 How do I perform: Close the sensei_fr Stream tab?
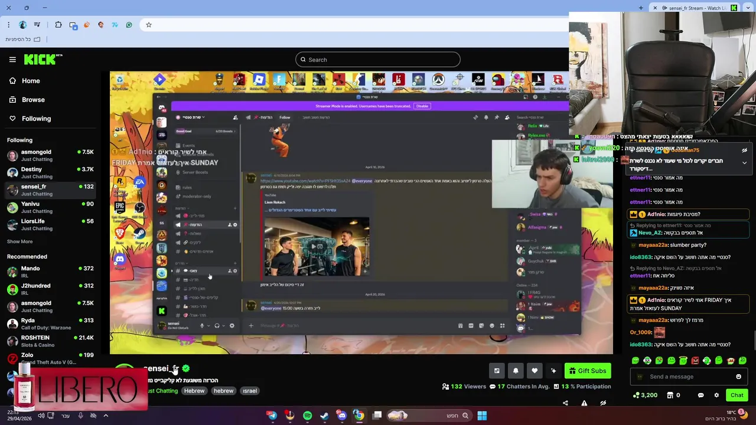tap(654, 8)
